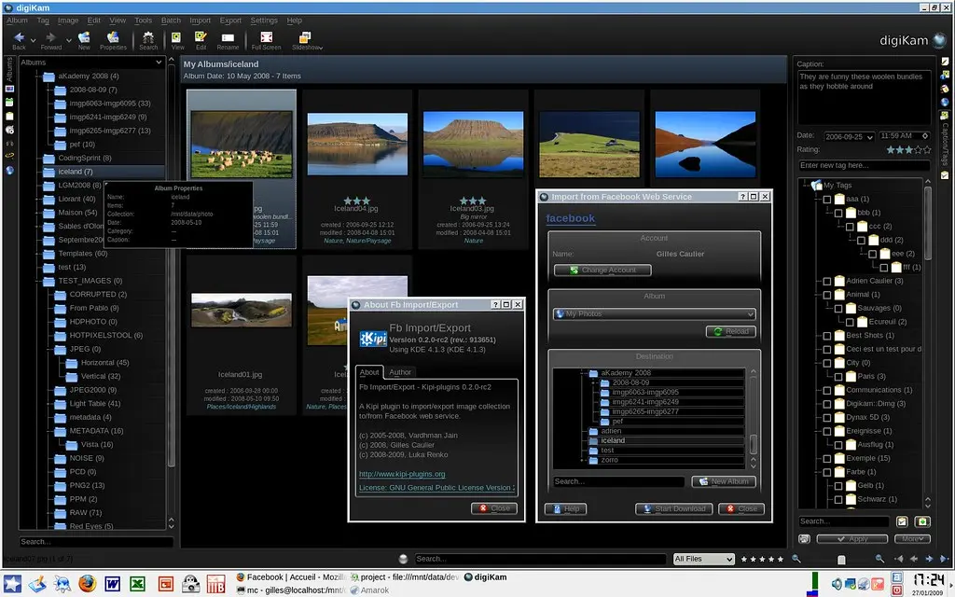This screenshot has height=597, width=955.
Task: Open the Search tool in the toolbar
Action: (147, 37)
